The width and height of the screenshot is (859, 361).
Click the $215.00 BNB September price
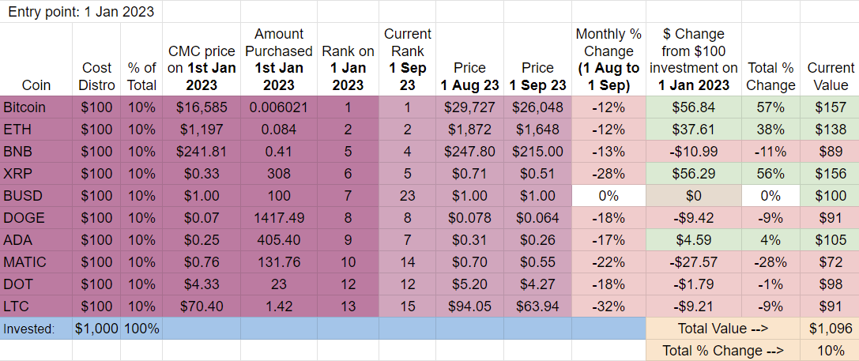coord(537,151)
